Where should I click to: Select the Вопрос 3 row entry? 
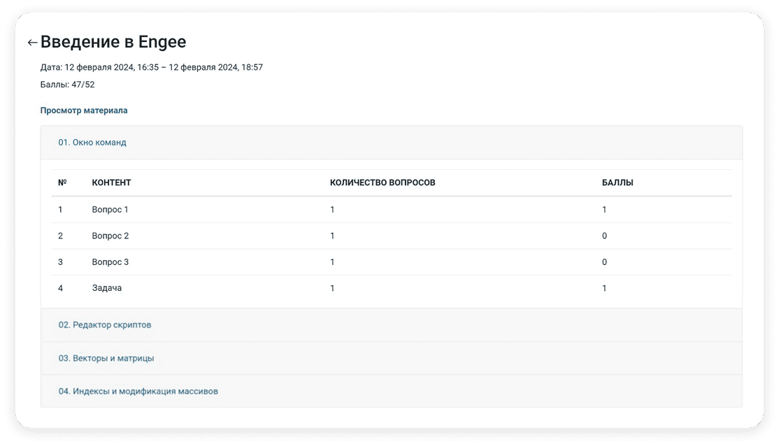[x=110, y=262]
